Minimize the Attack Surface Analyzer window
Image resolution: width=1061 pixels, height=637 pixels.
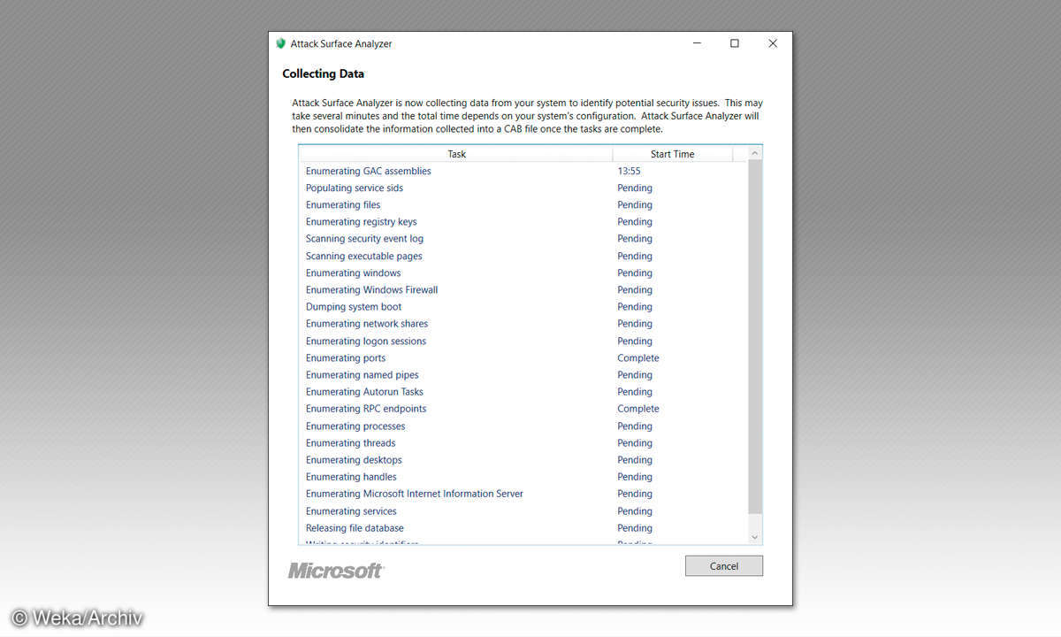pos(696,43)
